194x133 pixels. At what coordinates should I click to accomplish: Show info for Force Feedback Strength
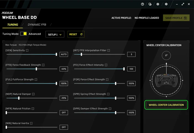43,65
